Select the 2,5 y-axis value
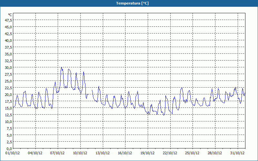Viewport: 258px width, 161px height. click(9, 142)
